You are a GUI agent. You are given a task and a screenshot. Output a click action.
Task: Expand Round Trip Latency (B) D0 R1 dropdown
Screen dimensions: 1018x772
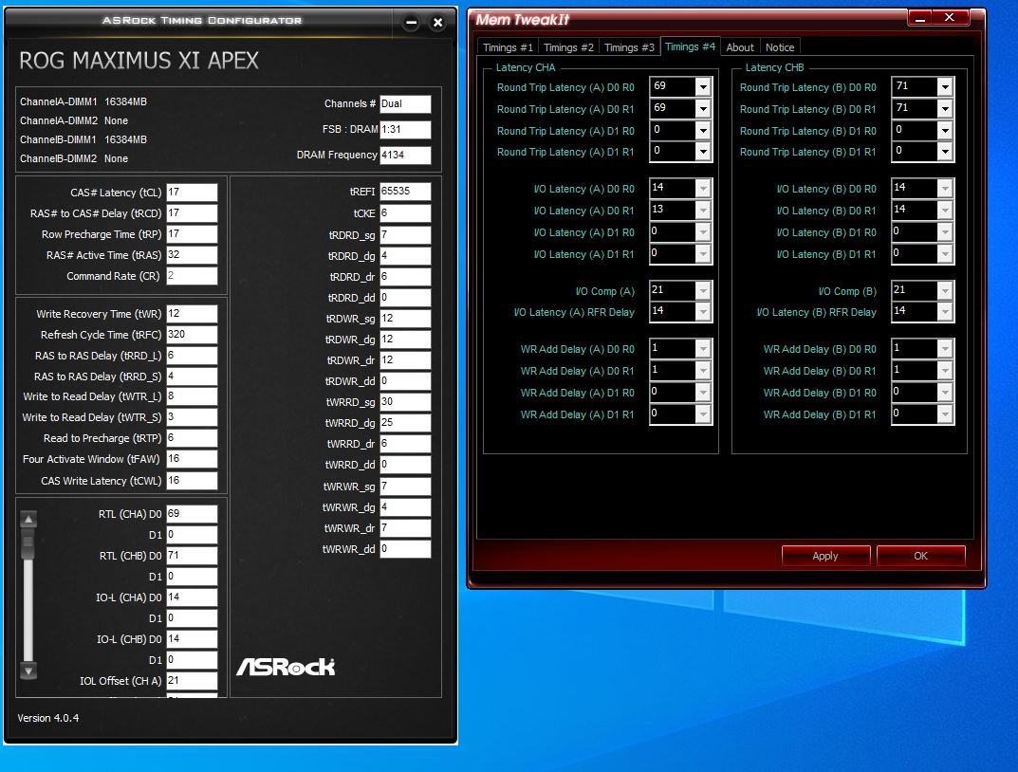pyautogui.click(x=945, y=109)
